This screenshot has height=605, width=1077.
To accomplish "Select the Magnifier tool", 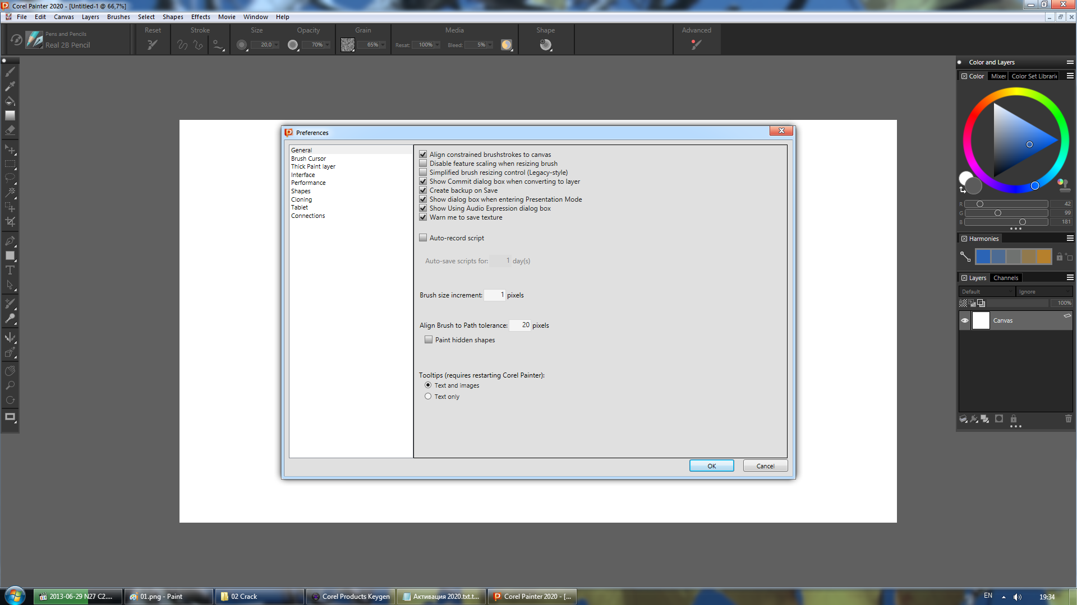I will [x=10, y=385].
